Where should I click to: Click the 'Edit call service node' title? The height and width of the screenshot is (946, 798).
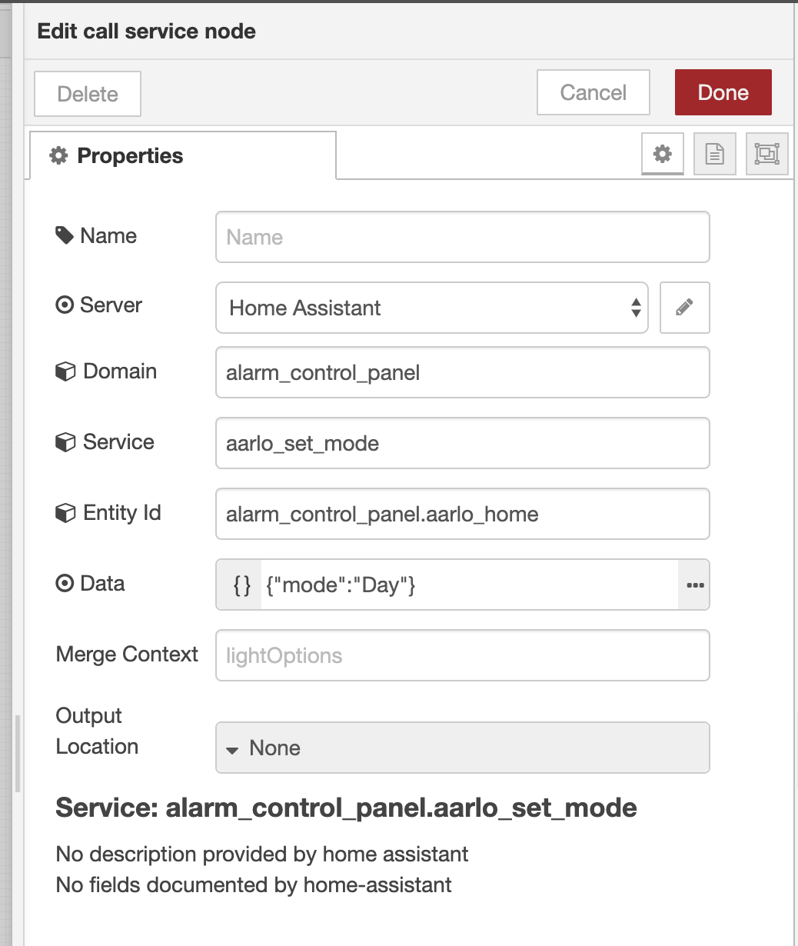click(146, 32)
